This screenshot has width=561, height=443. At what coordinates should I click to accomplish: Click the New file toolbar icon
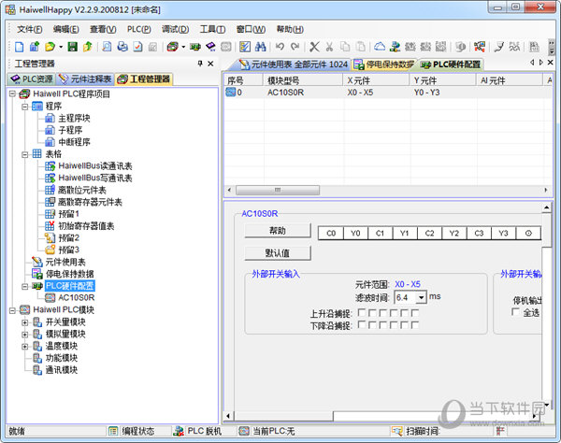(19, 47)
